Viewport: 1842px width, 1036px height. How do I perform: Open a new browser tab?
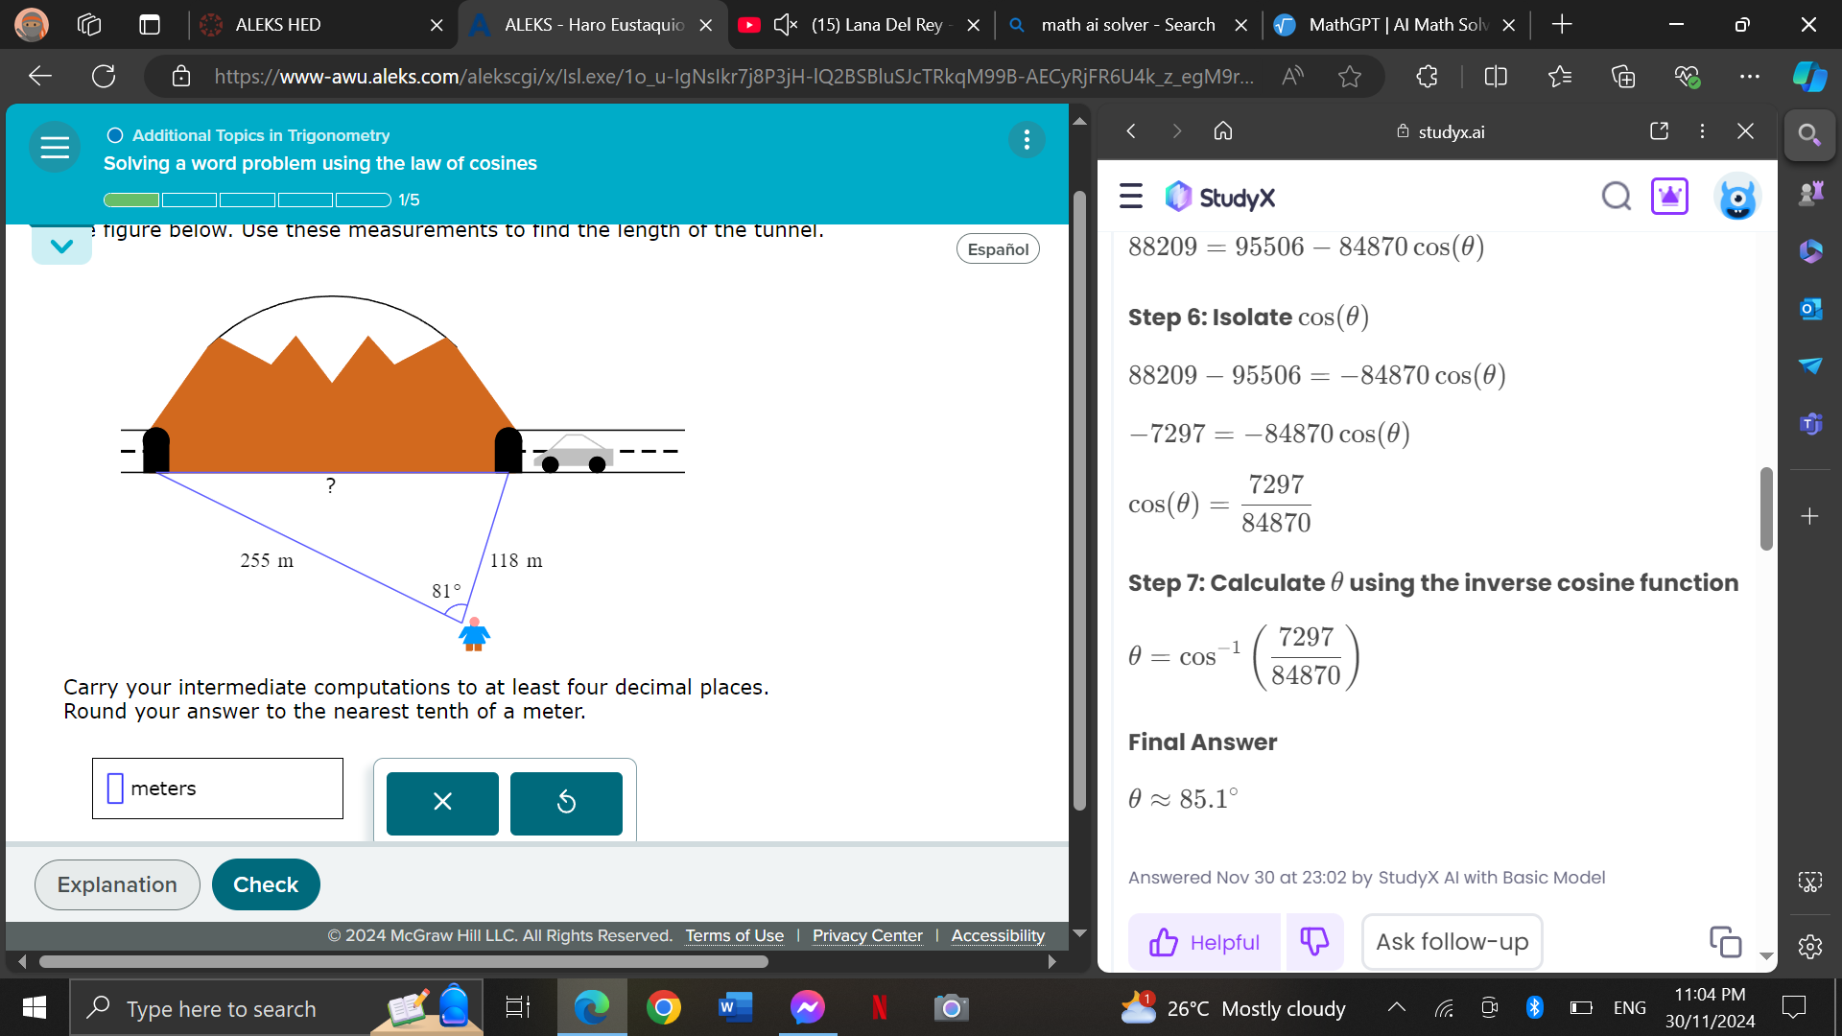[x=1562, y=25]
